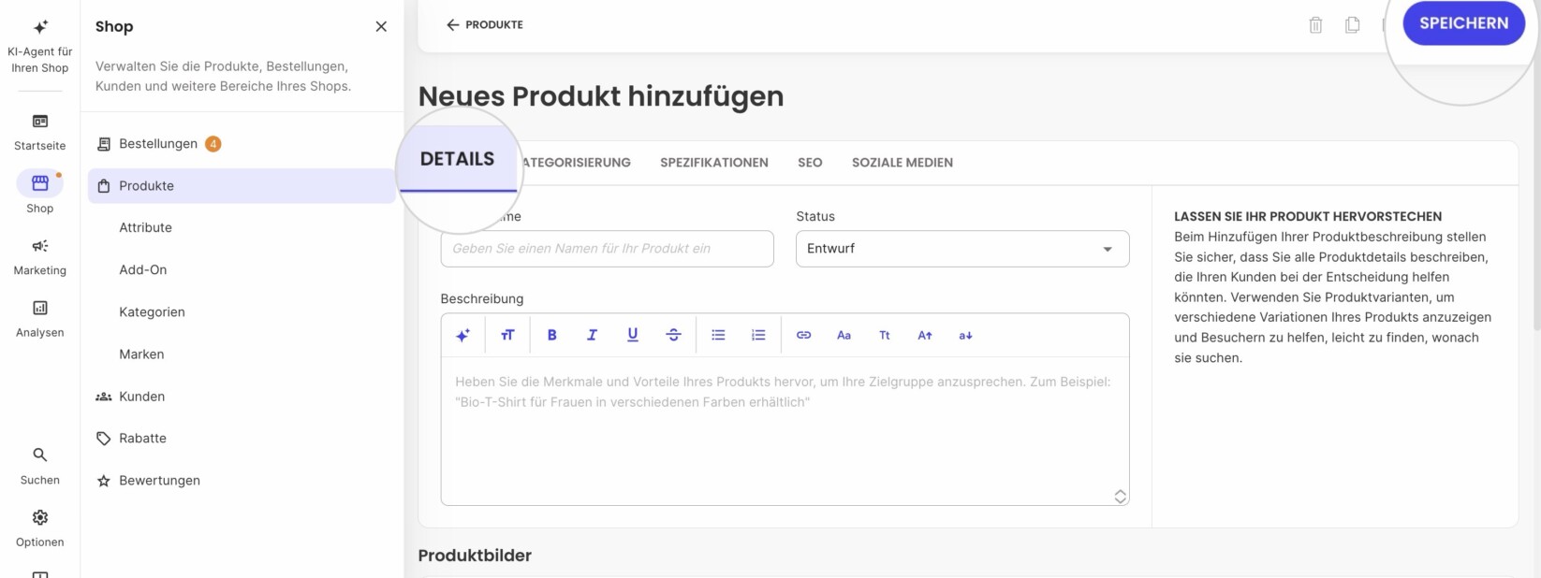The width and height of the screenshot is (1541, 578).
Task: Go back to Produkte list
Action: [x=485, y=24]
